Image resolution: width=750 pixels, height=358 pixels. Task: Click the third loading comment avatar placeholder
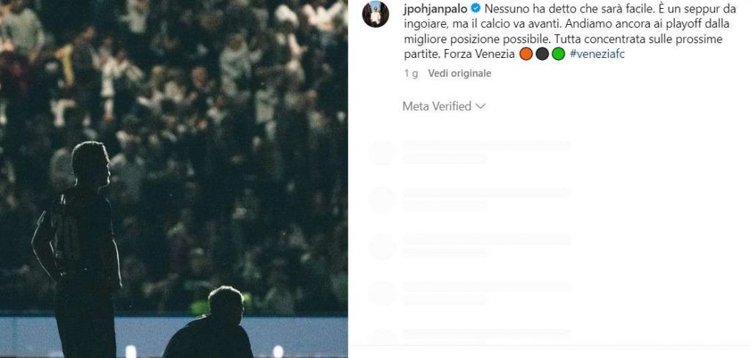pyautogui.click(x=382, y=247)
